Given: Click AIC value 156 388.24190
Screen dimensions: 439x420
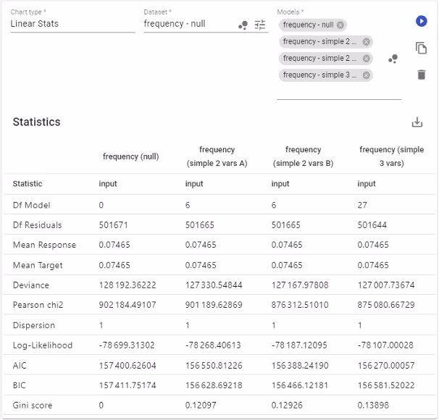Looking at the screenshot, I should (300, 366).
